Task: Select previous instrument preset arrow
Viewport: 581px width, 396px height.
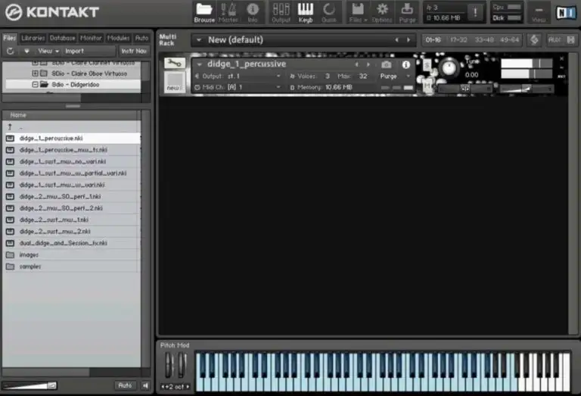Action: 356,64
